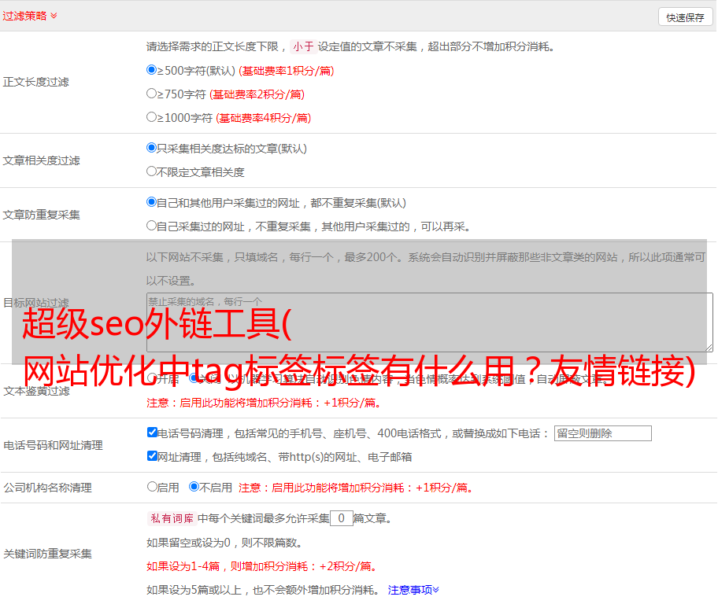Image resolution: width=718 pixels, height=604 pixels.
Task: Click the resize handle of domain textarea
Action: click(709, 348)
